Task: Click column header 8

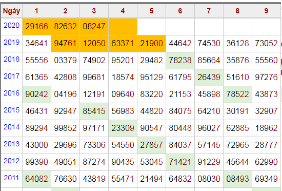Action: point(237,11)
